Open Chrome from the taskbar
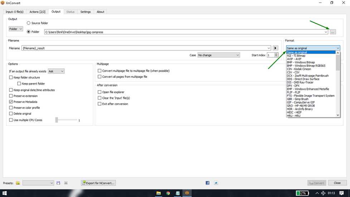The height and width of the screenshot is (197, 350). (x=168, y=193)
